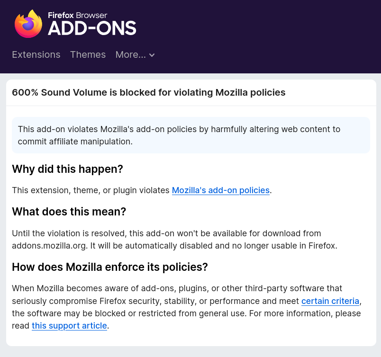
Task: Click the Why did this happen? heading
Action: (67, 169)
